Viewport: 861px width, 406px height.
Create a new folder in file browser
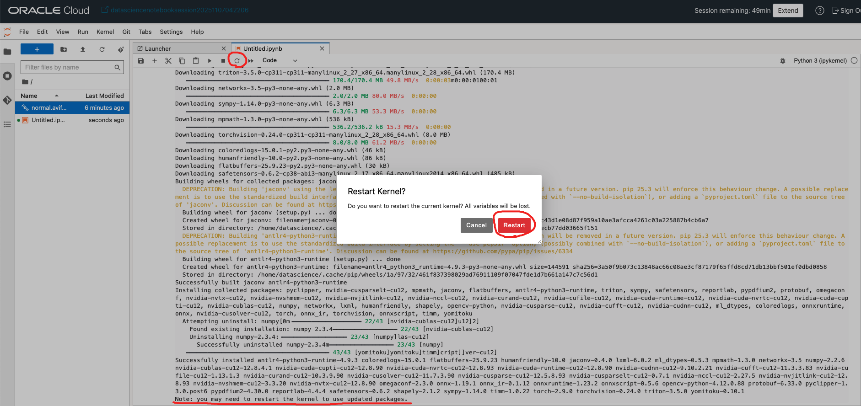[x=64, y=49]
